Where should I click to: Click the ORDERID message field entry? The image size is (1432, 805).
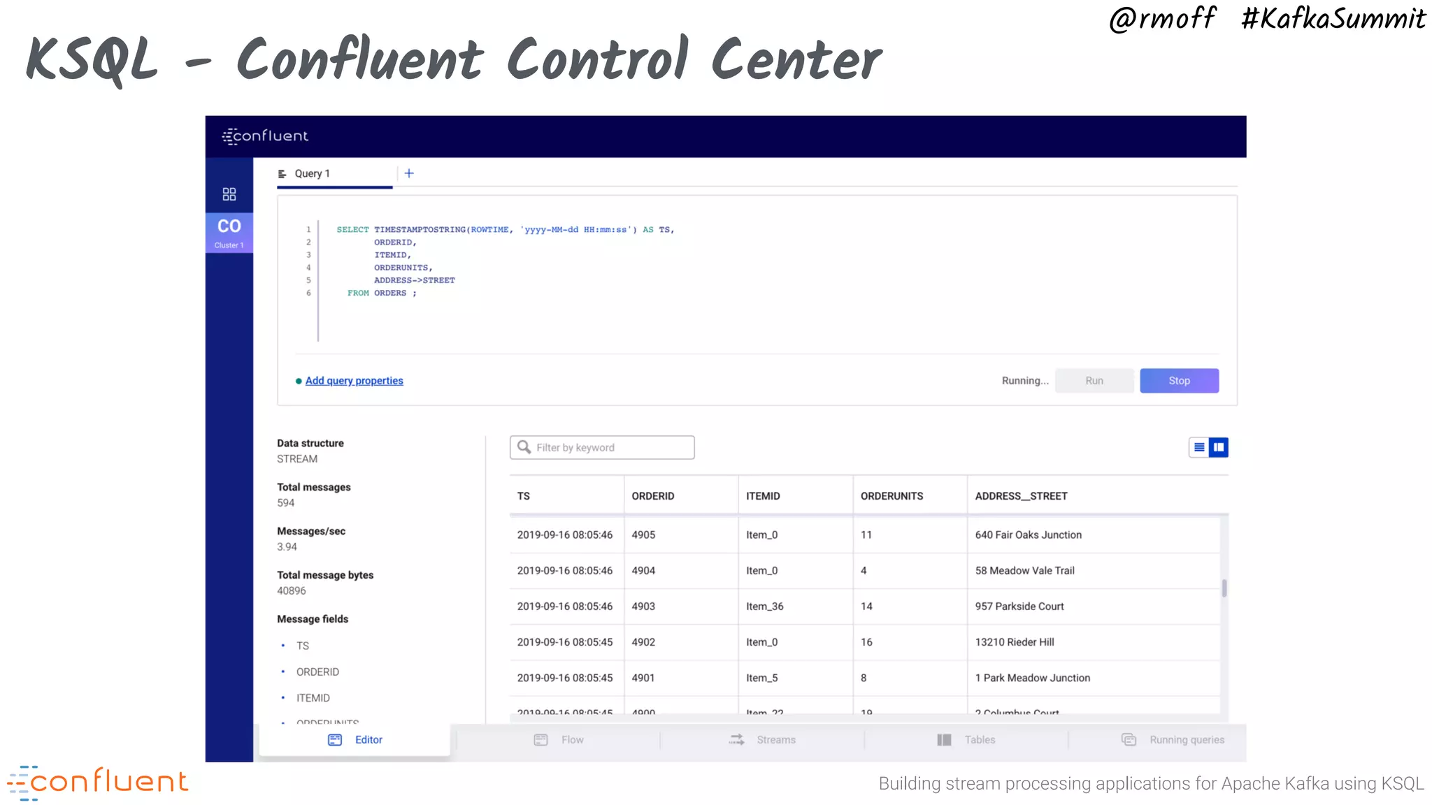[317, 672]
